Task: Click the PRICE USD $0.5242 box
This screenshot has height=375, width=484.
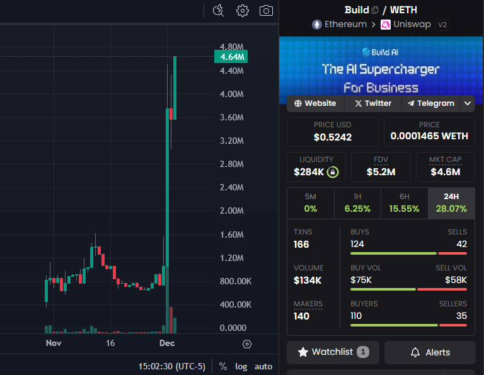Action: [333, 132]
